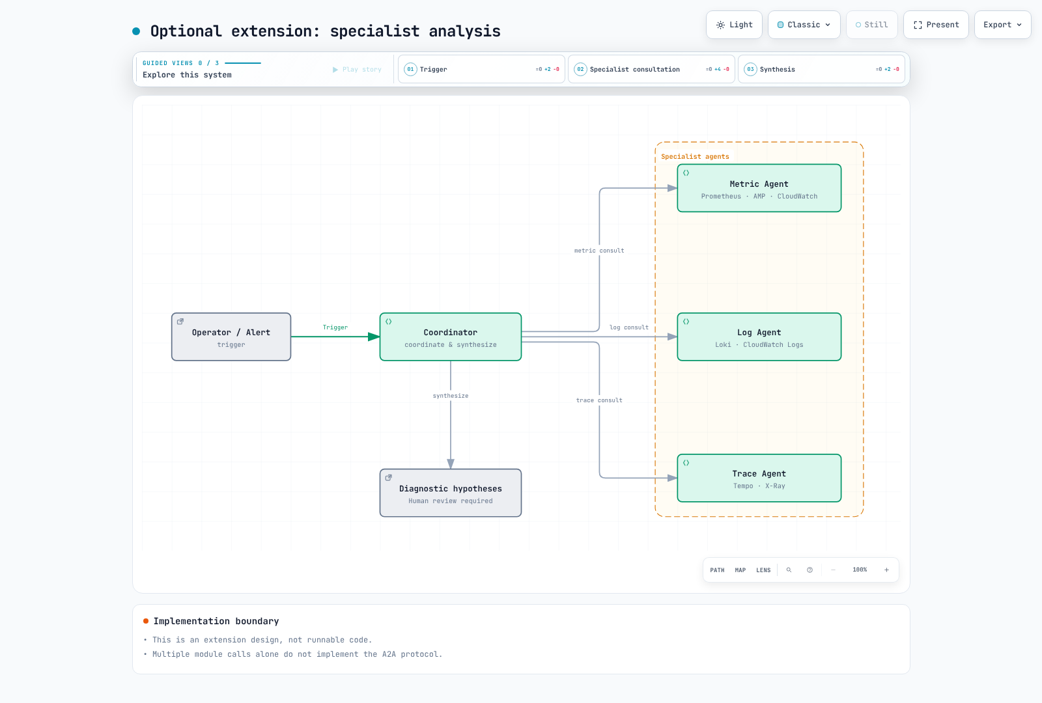This screenshot has width=1042, height=703.
Task: Click the Specialist consultation diff counts
Action: pos(717,69)
